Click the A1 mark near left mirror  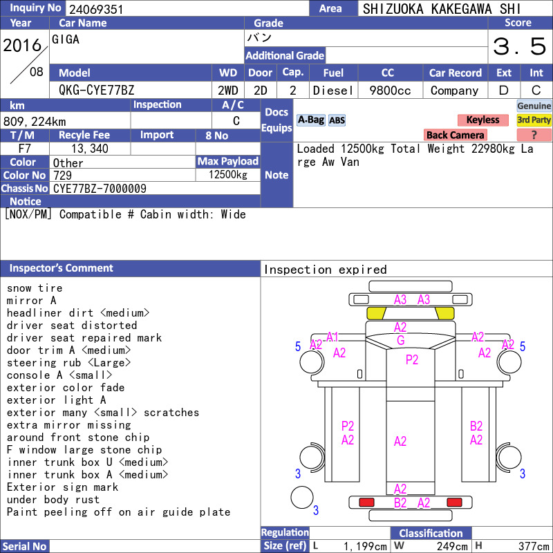pyautogui.click(x=332, y=337)
